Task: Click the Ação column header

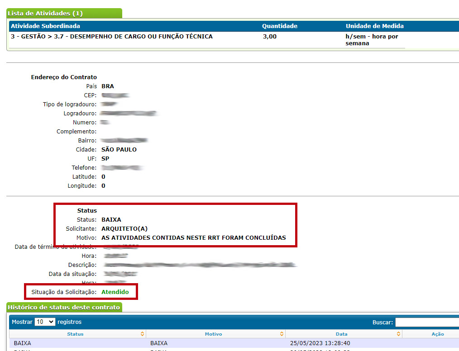Action: click(431, 334)
